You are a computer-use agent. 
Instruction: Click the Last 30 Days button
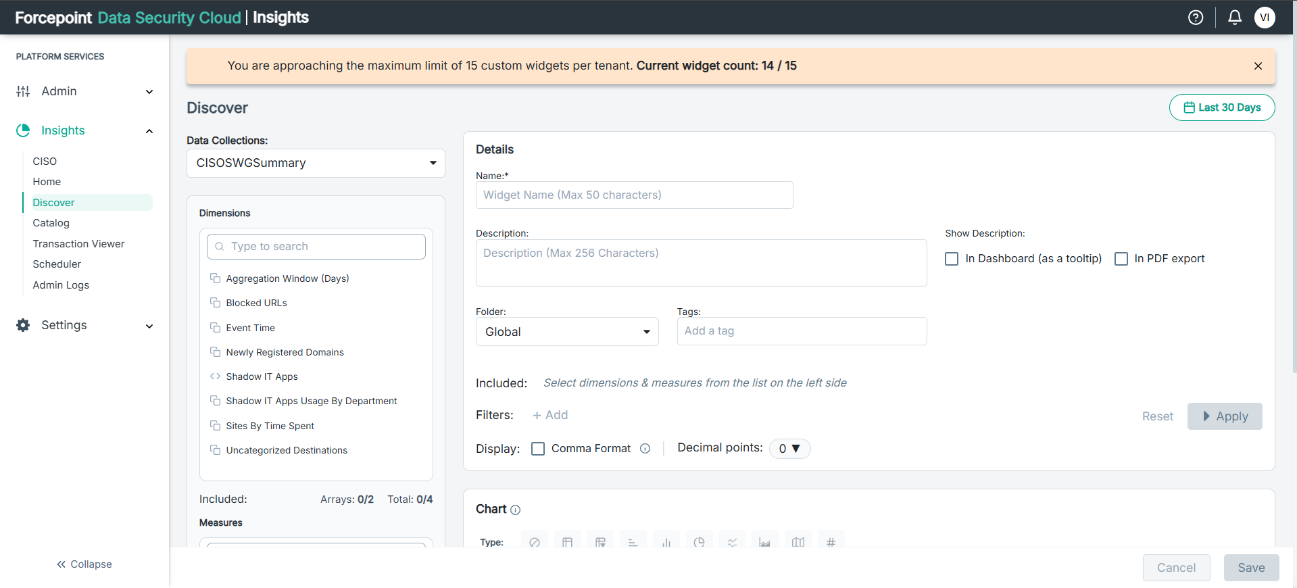(1222, 107)
